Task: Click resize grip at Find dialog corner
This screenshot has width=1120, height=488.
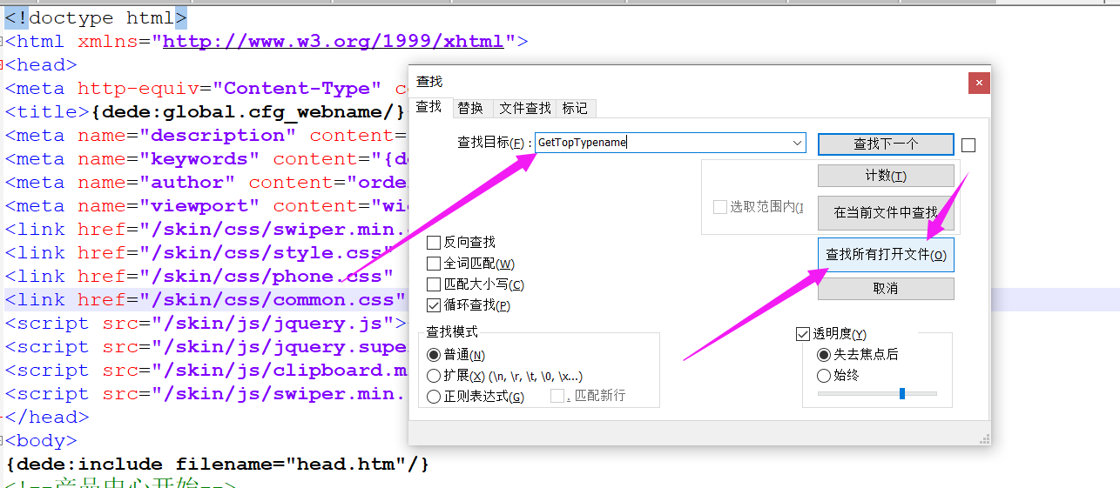Action: (984, 439)
